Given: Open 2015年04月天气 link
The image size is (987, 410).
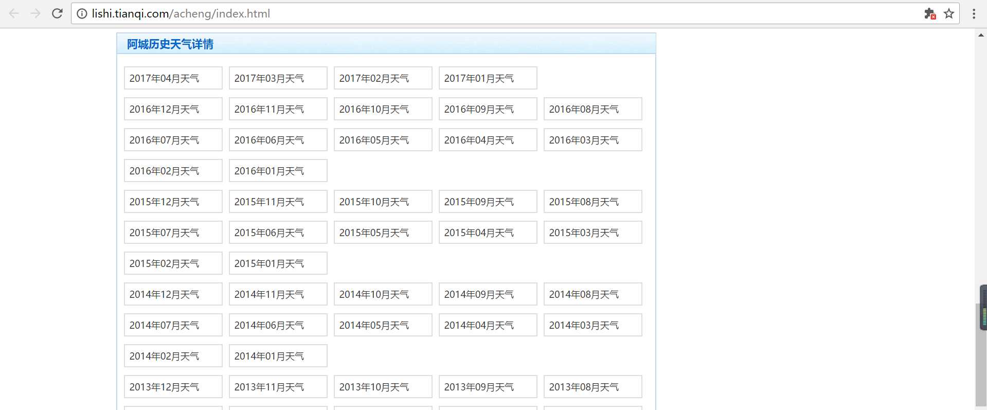Looking at the screenshot, I should click(488, 233).
